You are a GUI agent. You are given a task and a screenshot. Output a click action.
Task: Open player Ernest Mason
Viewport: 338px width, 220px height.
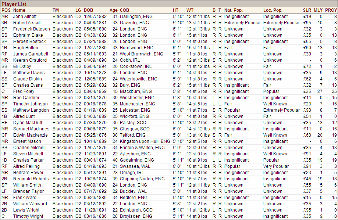tap(27, 141)
